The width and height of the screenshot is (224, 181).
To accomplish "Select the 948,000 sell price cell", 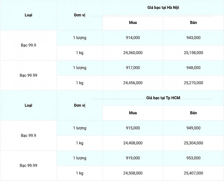I will (x=193, y=68).
